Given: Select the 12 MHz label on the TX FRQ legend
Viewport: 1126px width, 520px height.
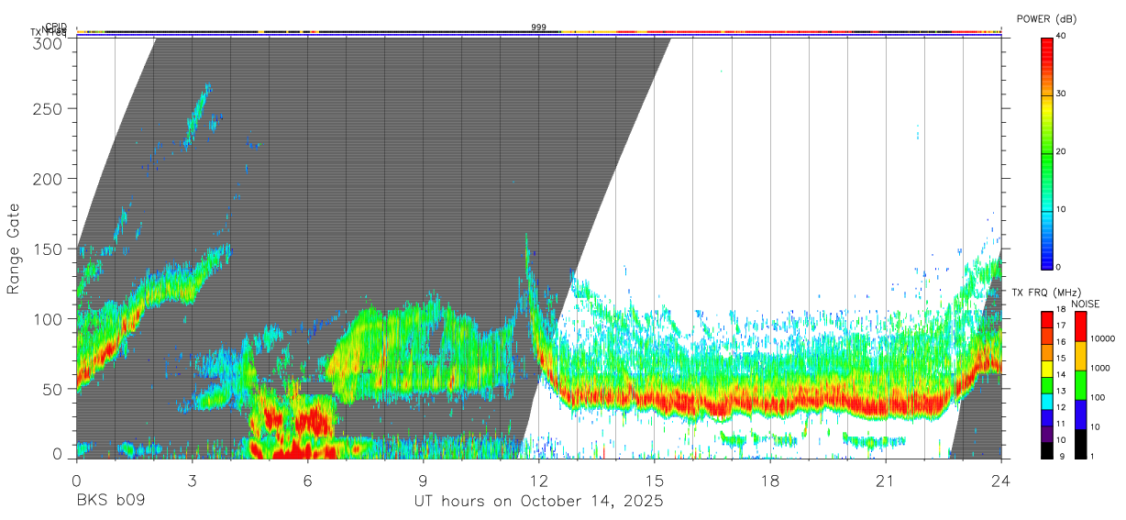Looking at the screenshot, I should pos(1060,407).
